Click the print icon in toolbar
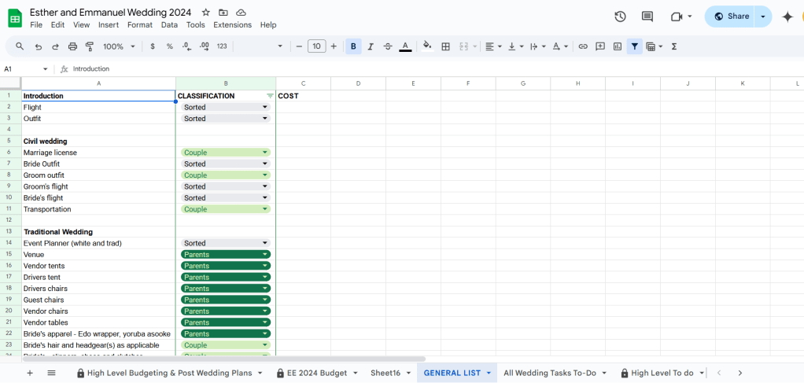 click(x=72, y=46)
